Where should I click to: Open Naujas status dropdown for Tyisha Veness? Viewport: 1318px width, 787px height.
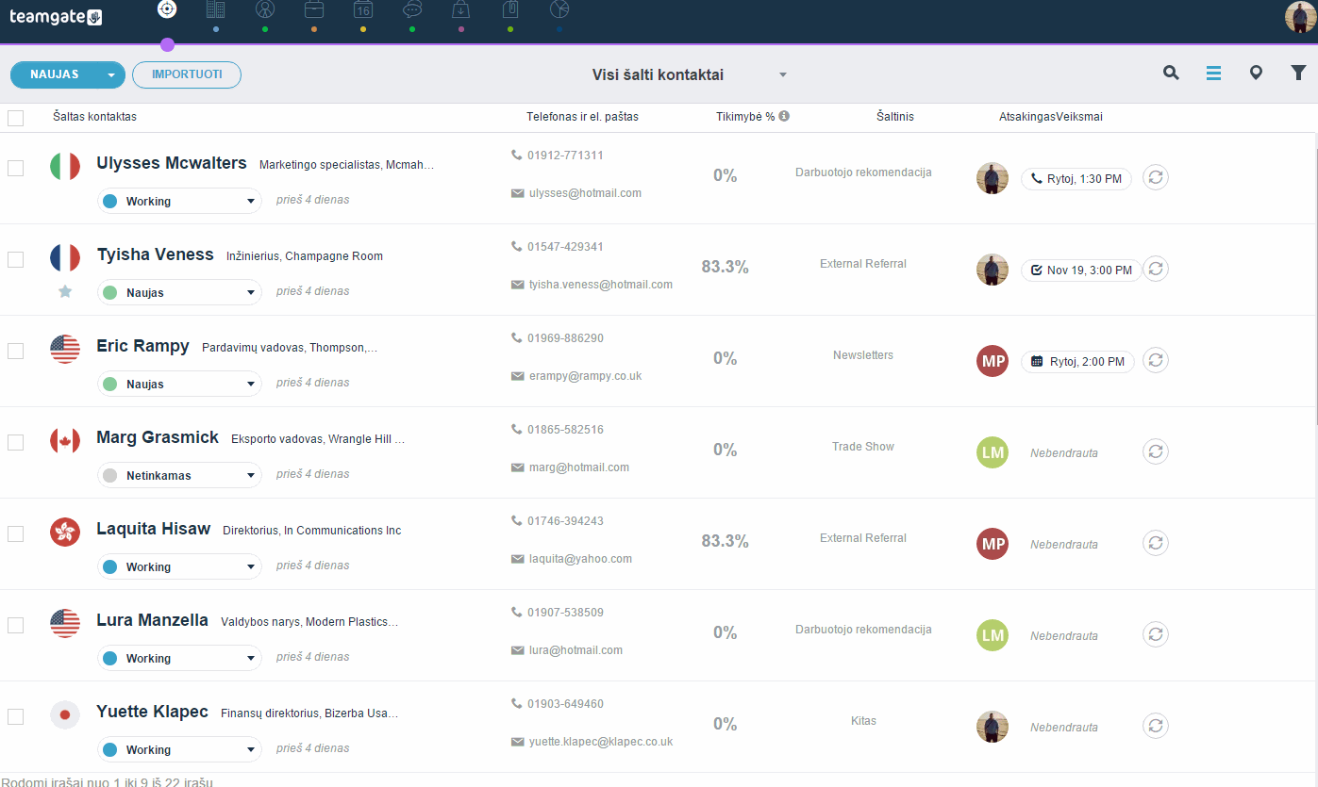[x=179, y=292]
